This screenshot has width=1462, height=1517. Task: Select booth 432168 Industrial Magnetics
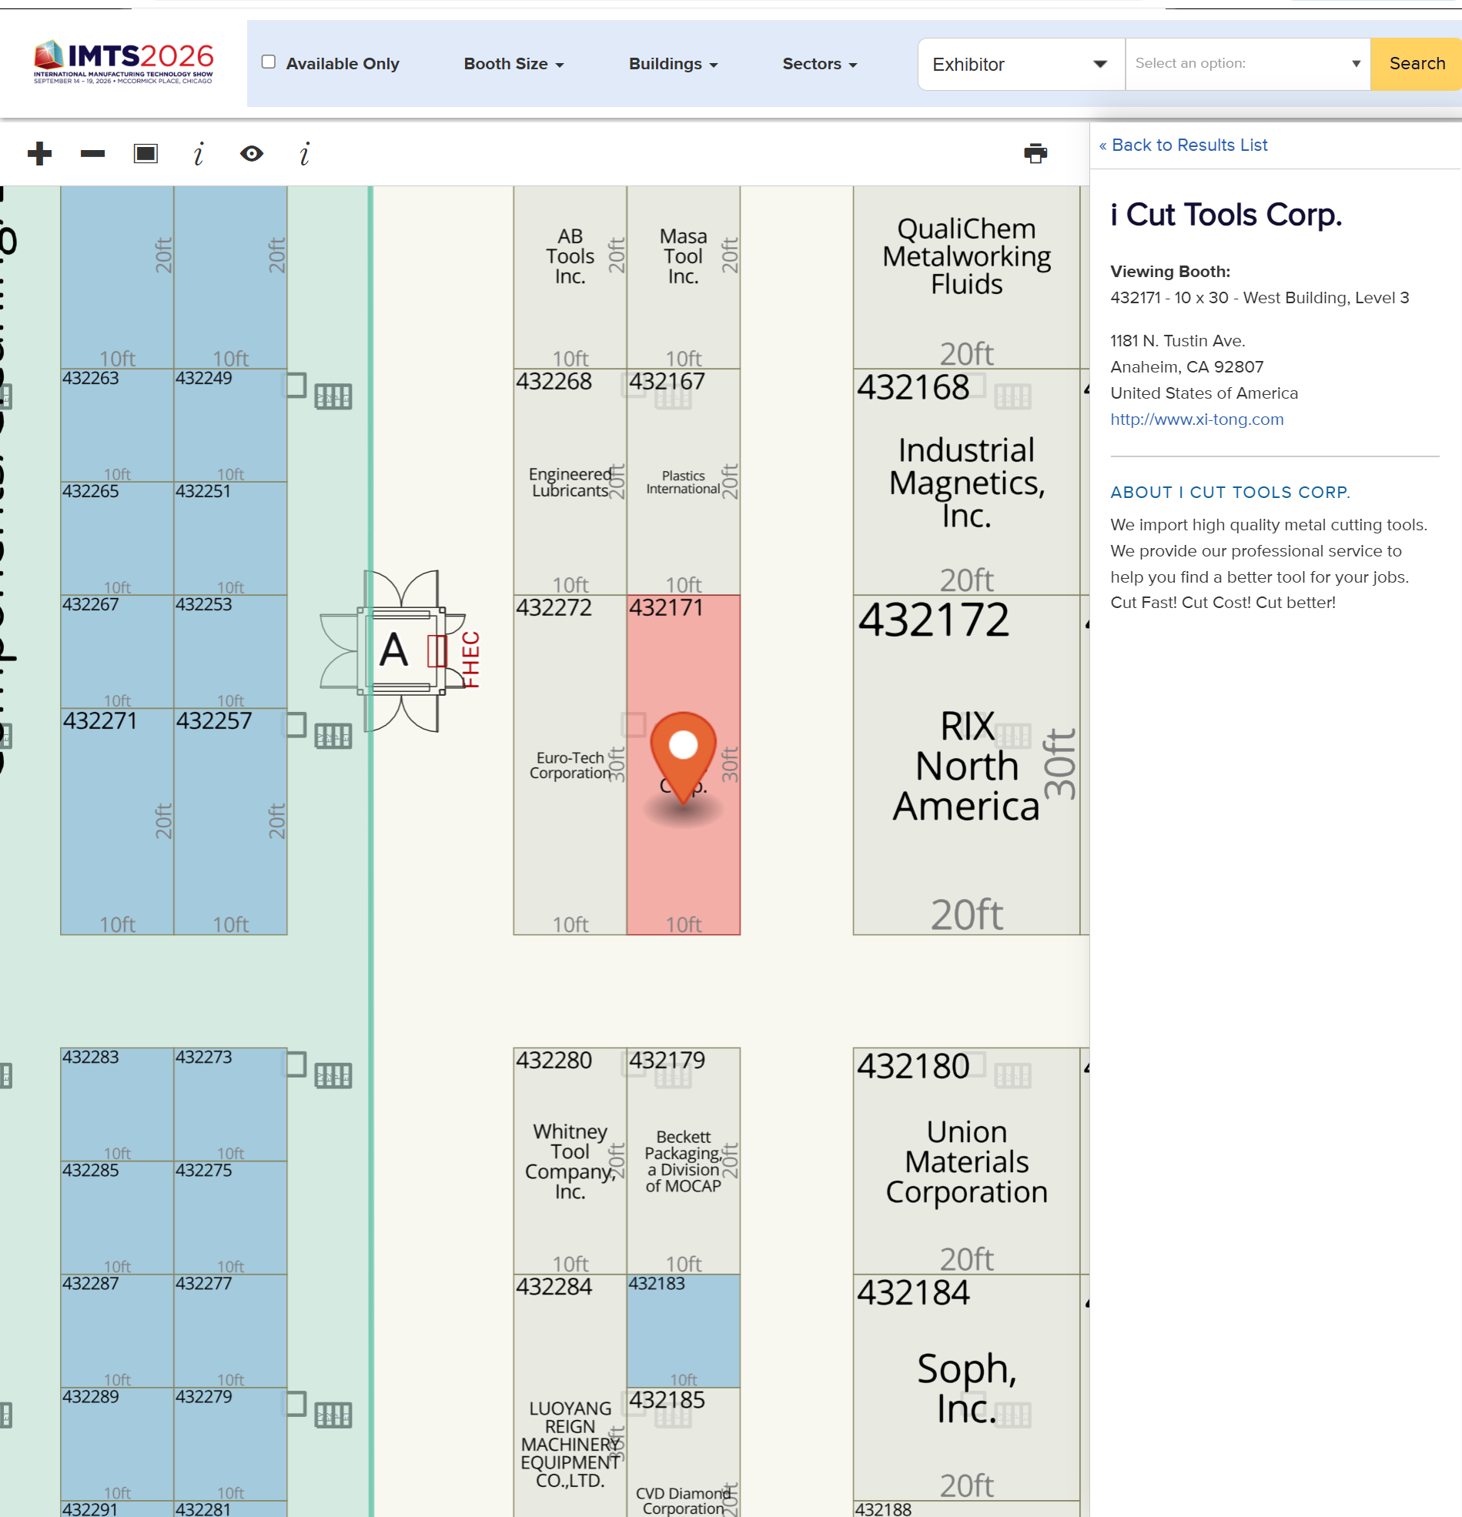[x=966, y=481]
